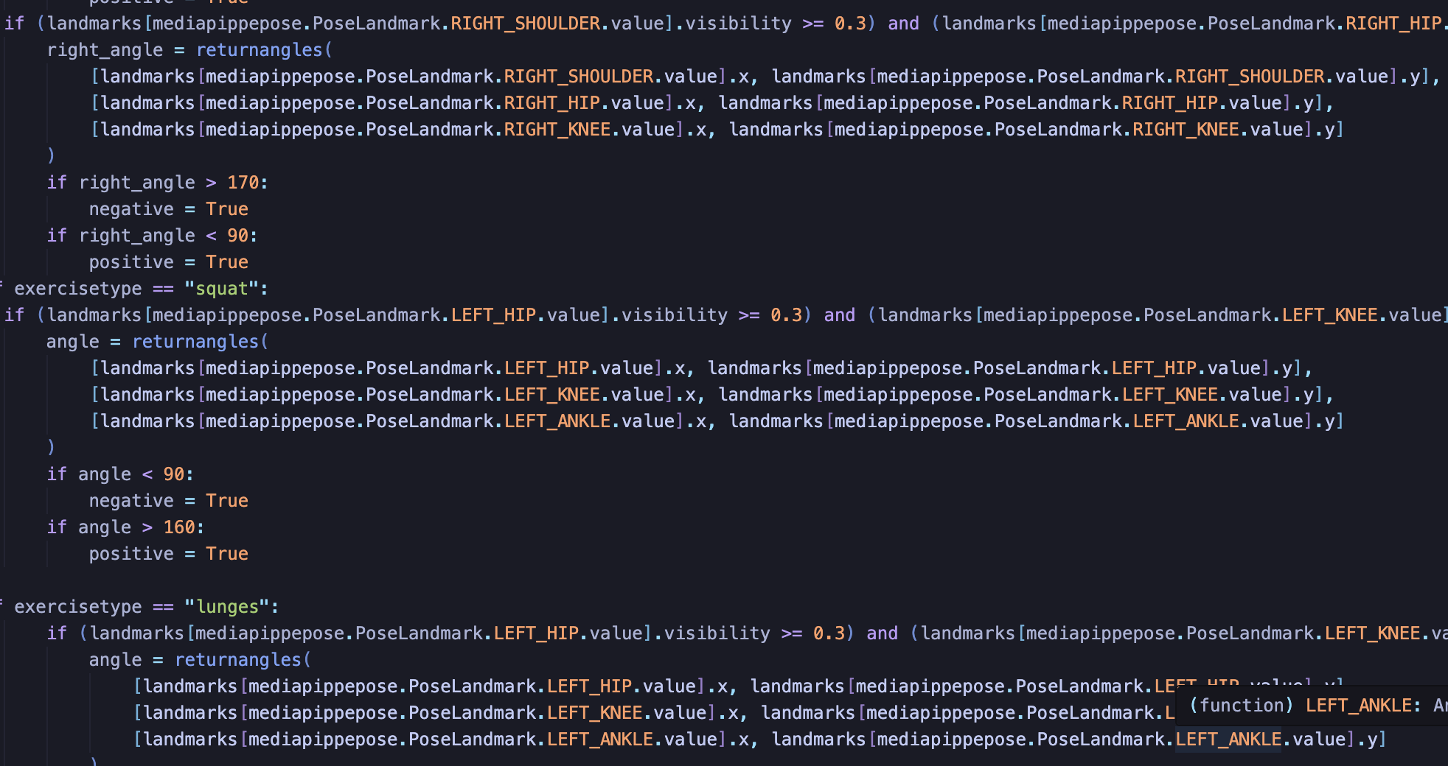Click the number 170 in right_angle comparison
The width and height of the screenshot is (1448, 766).
pyautogui.click(x=243, y=183)
